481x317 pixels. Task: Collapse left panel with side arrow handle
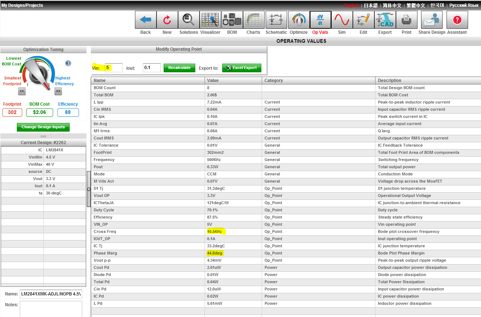[89, 189]
